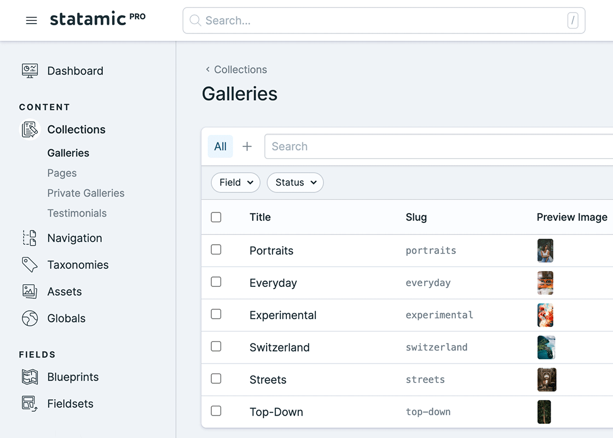Viewport: 613px width, 438px height.
Task: Select the Collections document icon
Action: (29, 129)
